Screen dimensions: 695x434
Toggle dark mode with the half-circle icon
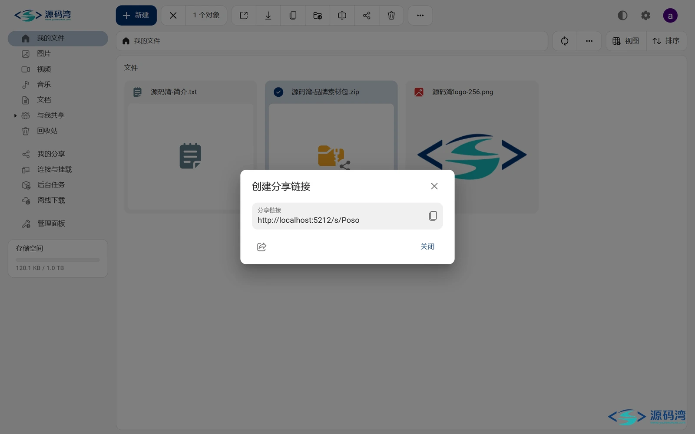(622, 16)
